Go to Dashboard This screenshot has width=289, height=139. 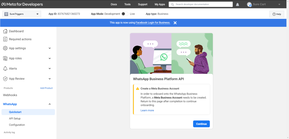point(16,31)
